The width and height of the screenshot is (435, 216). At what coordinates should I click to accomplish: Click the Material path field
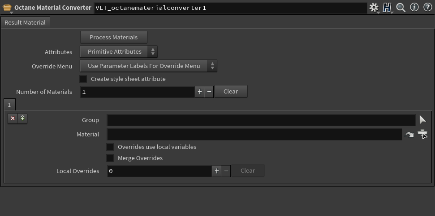click(x=254, y=135)
